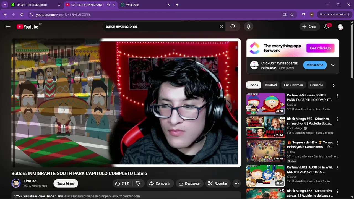This screenshot has height=199, width=354.
Task: Mute the Butters INMIGRANTE tab audio
Action: (108, 5)
